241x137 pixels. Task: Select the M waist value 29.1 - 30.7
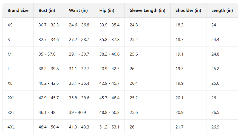point(79,54)
